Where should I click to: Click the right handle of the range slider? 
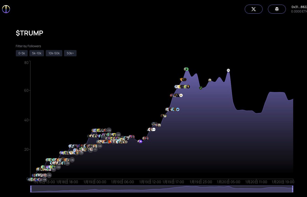pyautogui.click(x=293, y=189)
